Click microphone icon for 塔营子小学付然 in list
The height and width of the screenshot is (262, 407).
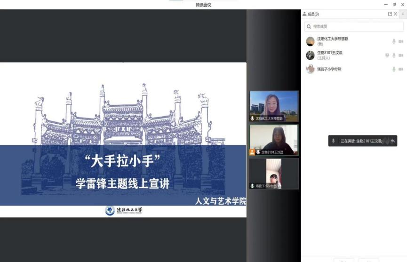point(394,69)
